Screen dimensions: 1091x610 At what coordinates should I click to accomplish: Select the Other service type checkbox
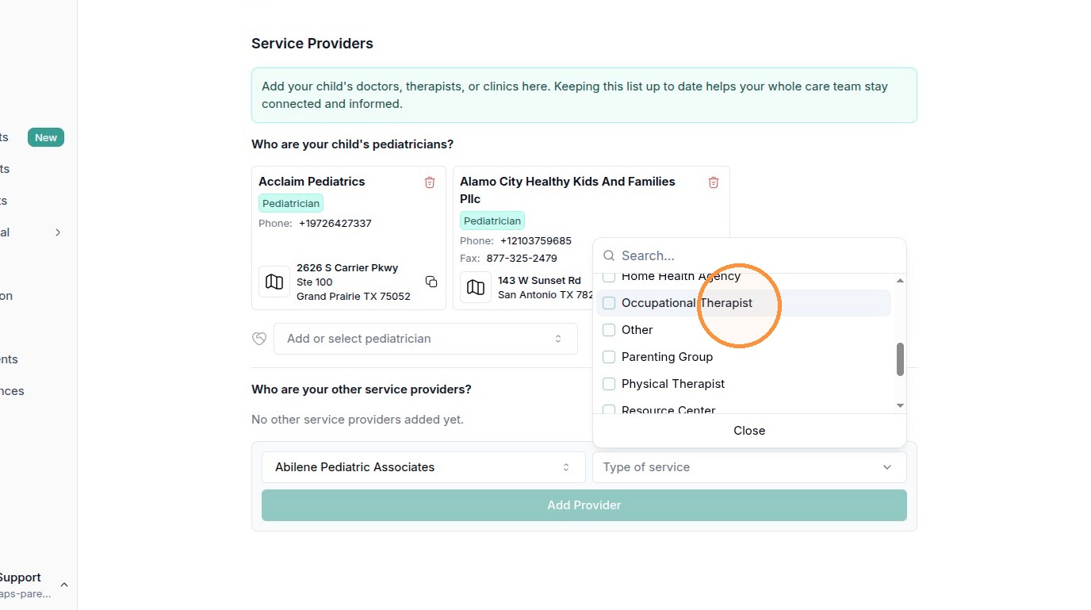(x=609, y=330)
